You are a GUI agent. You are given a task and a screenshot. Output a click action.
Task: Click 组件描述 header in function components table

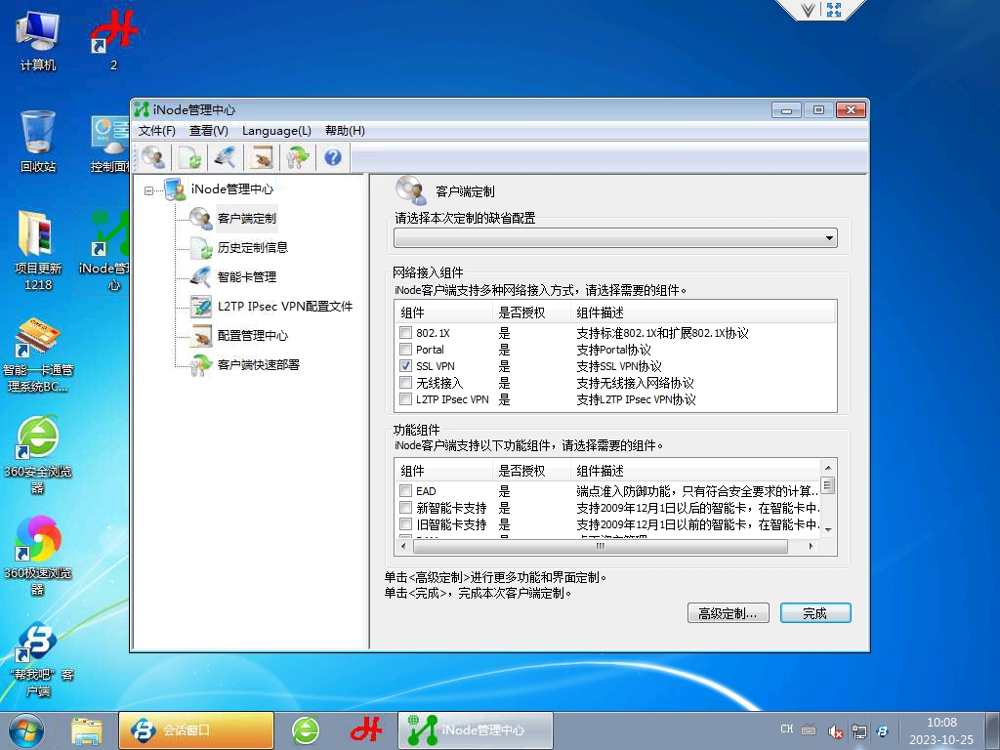(x=696, y=472)
